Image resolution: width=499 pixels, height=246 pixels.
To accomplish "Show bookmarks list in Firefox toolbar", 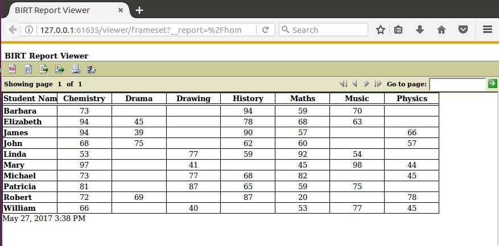I will [398, 30].
